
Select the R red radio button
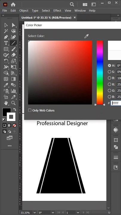109,84
